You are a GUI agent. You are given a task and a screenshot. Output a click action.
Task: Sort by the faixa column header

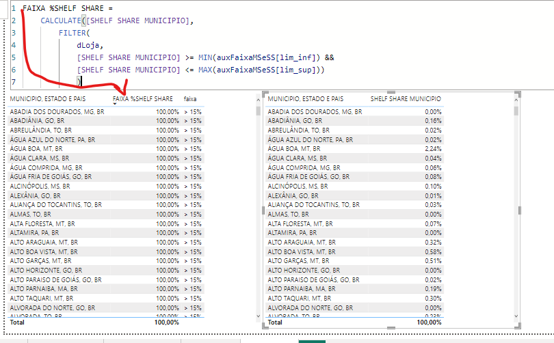point(190,99)
